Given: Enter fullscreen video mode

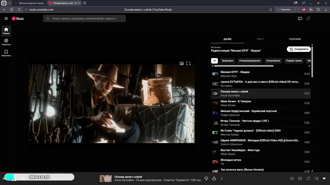Looking at the screenshot, I should [188, 63].
